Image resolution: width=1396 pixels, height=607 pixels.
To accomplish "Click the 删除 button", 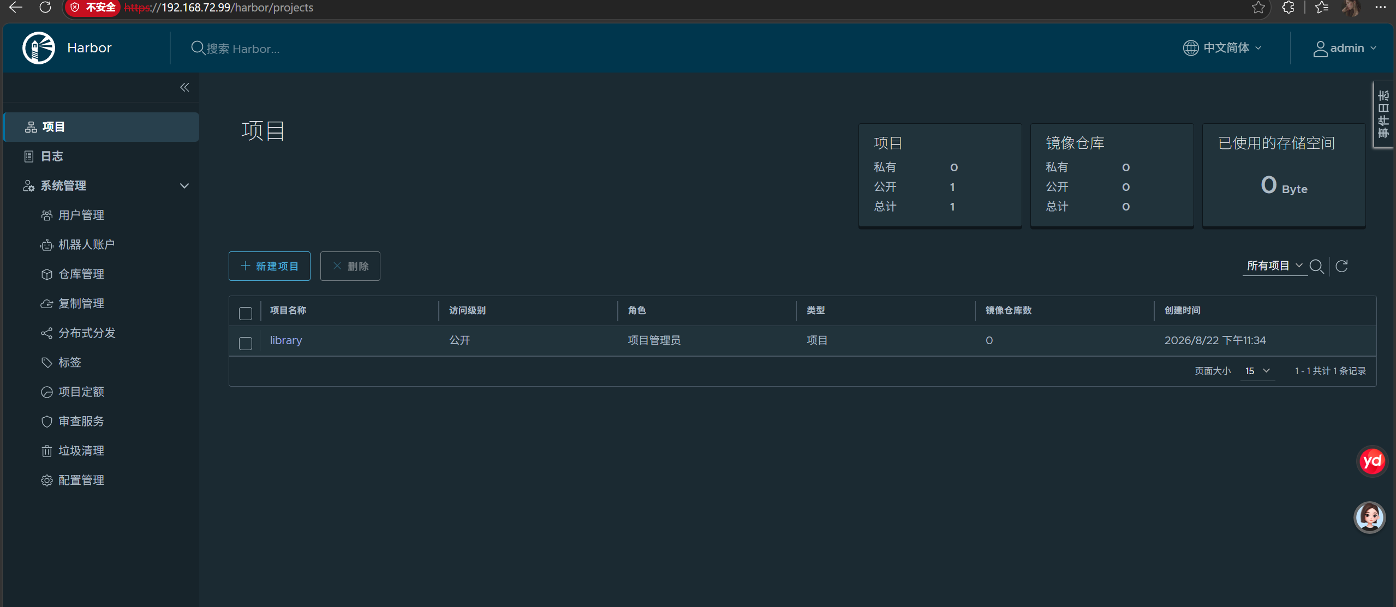I will click(x=350, y=266).
